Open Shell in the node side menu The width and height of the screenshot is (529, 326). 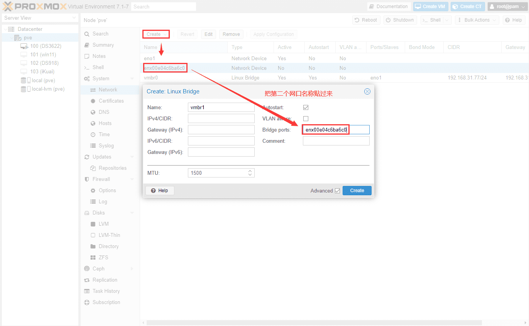(x=98, y=68)
